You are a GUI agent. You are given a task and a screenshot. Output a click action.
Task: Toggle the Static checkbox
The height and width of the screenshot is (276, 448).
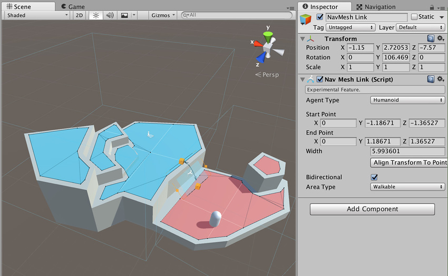click(414, 17)
